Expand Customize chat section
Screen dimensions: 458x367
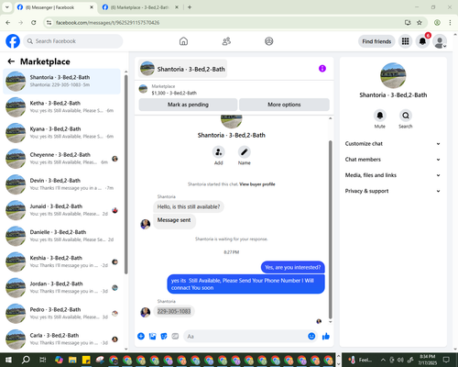[393, 144]
